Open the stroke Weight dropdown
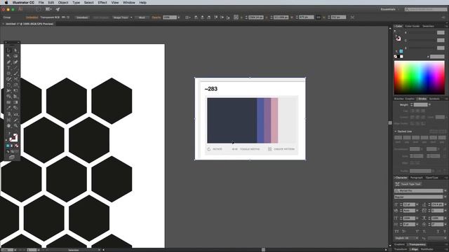449x252 pixels. (429, 105)
